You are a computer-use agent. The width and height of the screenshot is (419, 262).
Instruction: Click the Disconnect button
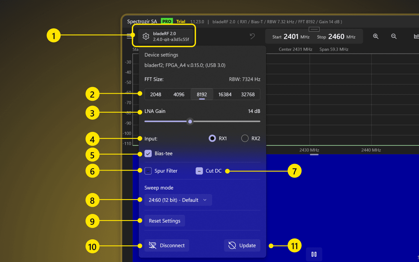167,245
